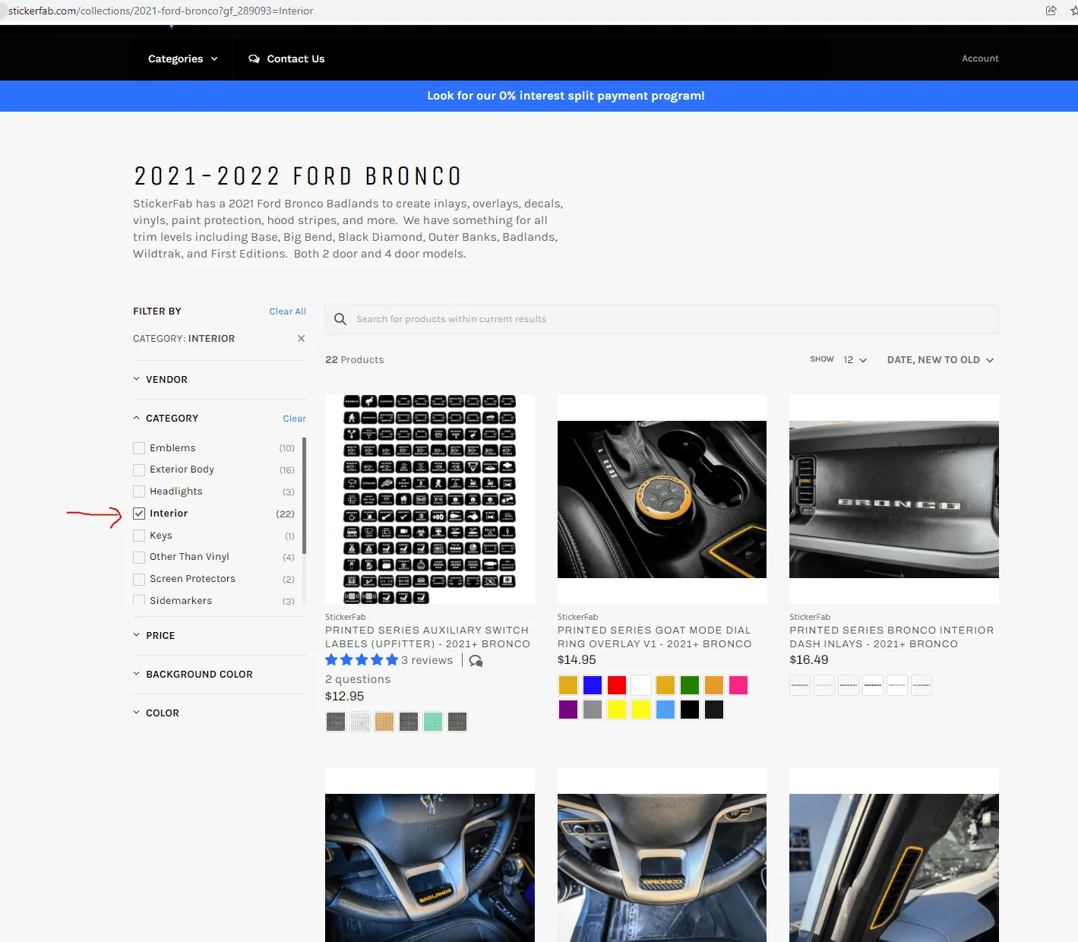The height and width of the screenshot is (942, 1078).
Task: Click the share icon in browser bar
Action: (1051, 11)
